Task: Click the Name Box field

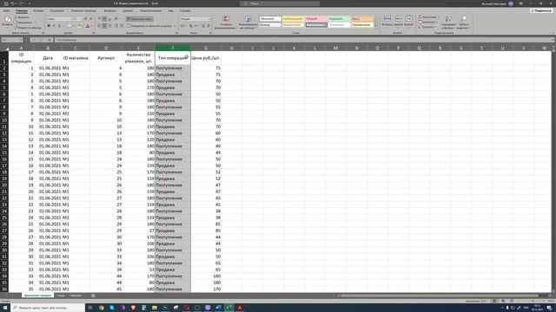Action: point(11,40)
